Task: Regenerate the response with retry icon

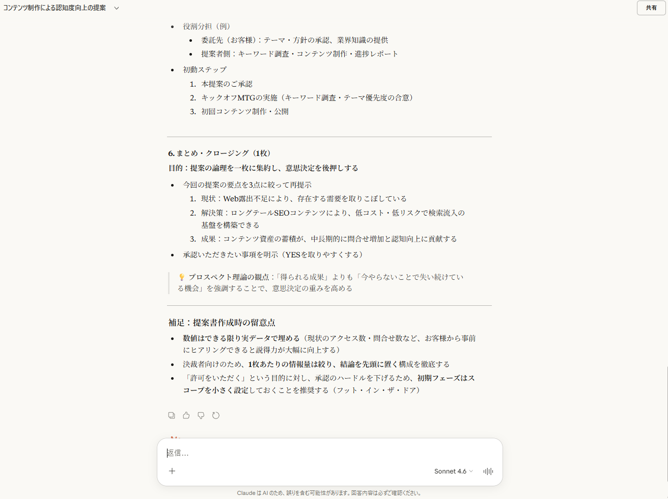Action: tap(215, 415)
